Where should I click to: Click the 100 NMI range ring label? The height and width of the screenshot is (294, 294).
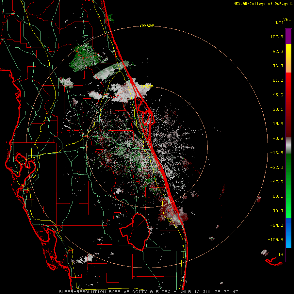tap(147, 26)
